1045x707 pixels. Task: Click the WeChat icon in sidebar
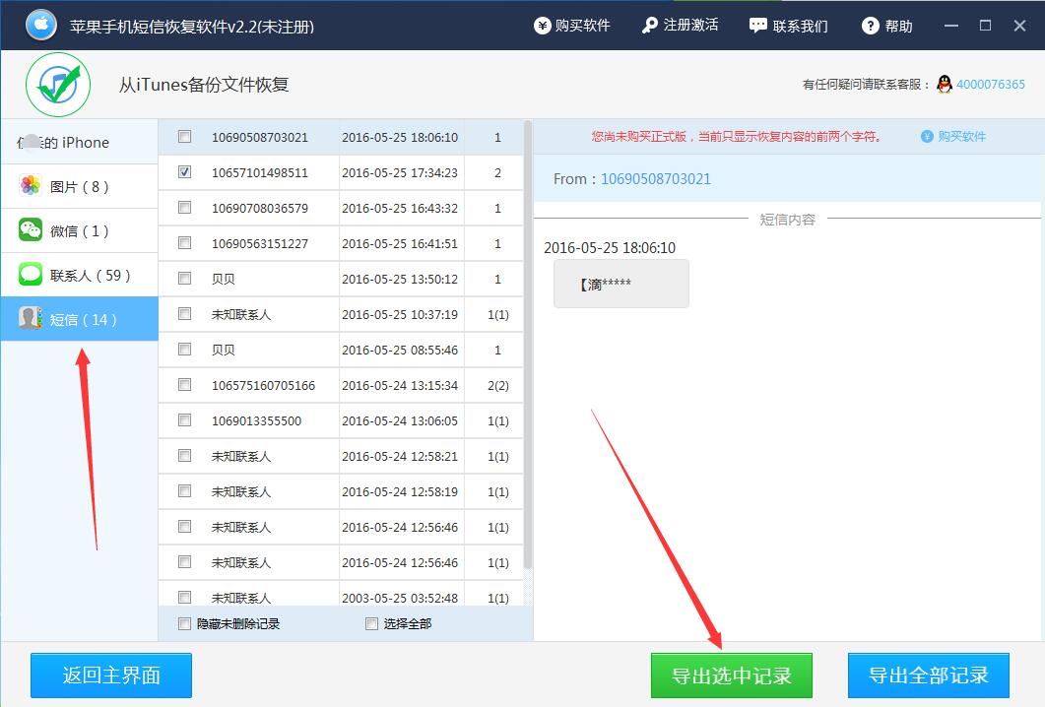pyautogui.click(x=31, y=229)
